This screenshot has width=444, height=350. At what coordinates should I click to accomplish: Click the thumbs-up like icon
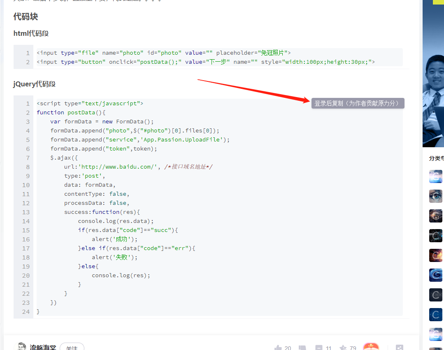pos(278,348)
